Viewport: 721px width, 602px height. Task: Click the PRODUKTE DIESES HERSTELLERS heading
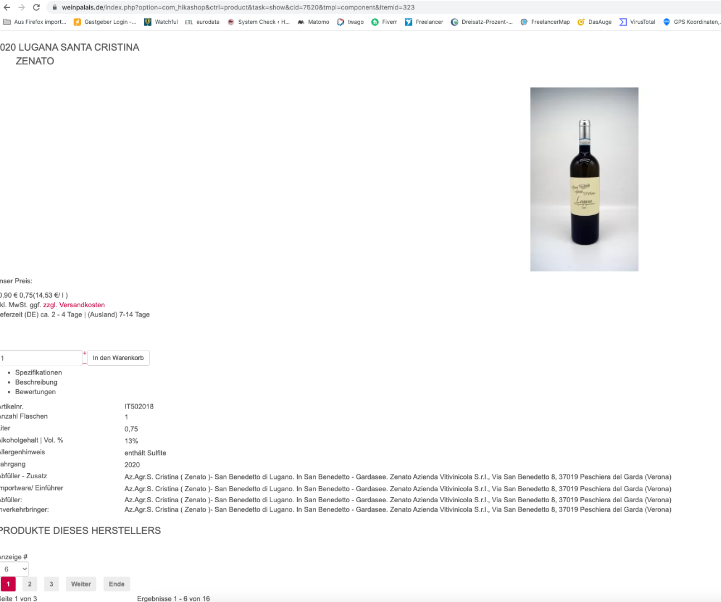coord(80,531)
